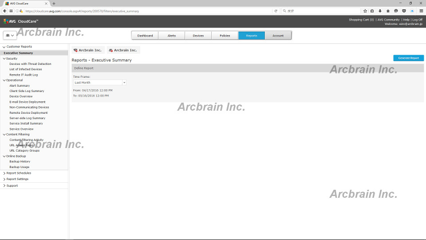
Task: Open E-mail Device Deployment report
Action: coord(28,102)
